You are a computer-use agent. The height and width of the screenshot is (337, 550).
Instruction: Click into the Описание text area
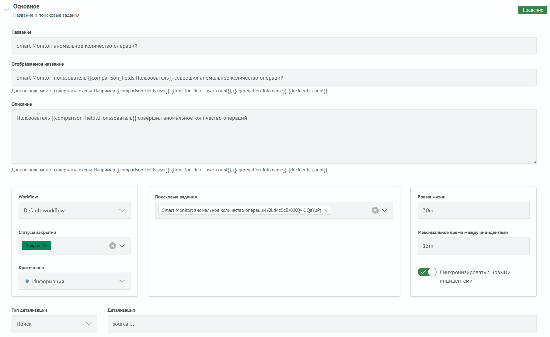pyautogui.click(x=274, y=136)
